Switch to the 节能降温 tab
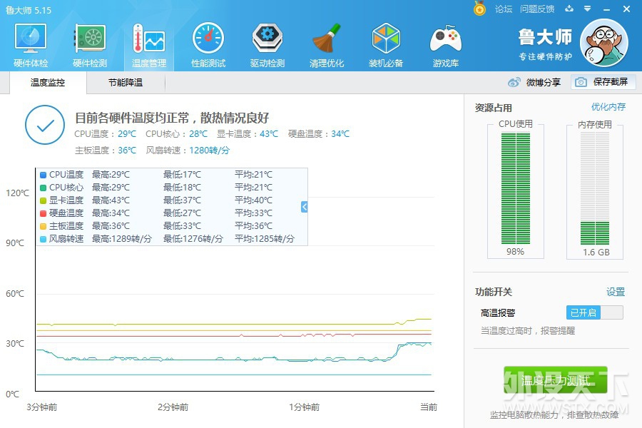The image size is (642, 428). point(126,82)
